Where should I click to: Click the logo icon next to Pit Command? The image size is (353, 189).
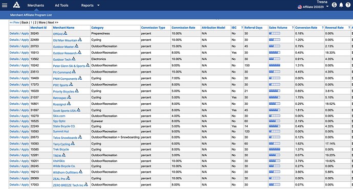click(x=74, y=72)
